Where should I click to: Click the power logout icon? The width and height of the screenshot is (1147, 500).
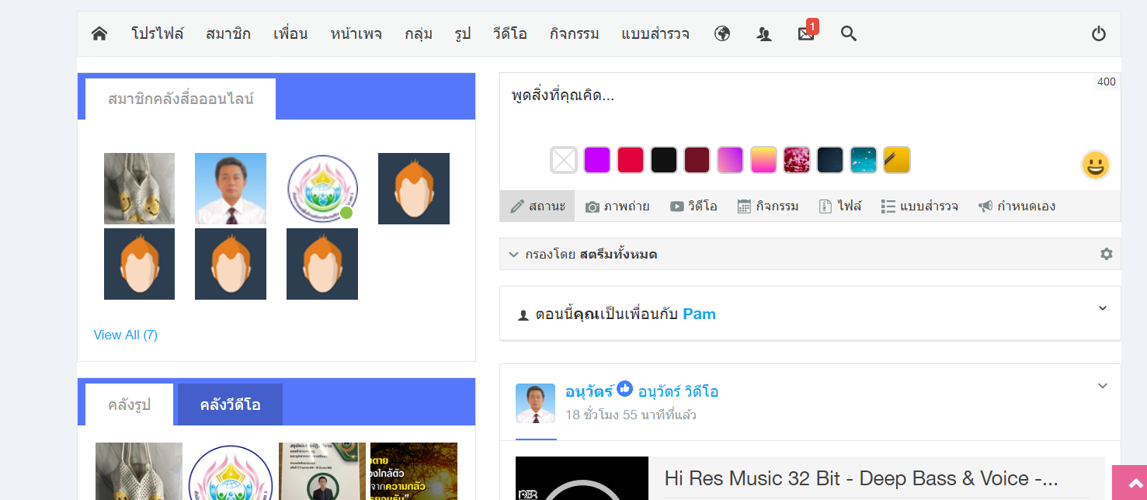pos(1098,33)
